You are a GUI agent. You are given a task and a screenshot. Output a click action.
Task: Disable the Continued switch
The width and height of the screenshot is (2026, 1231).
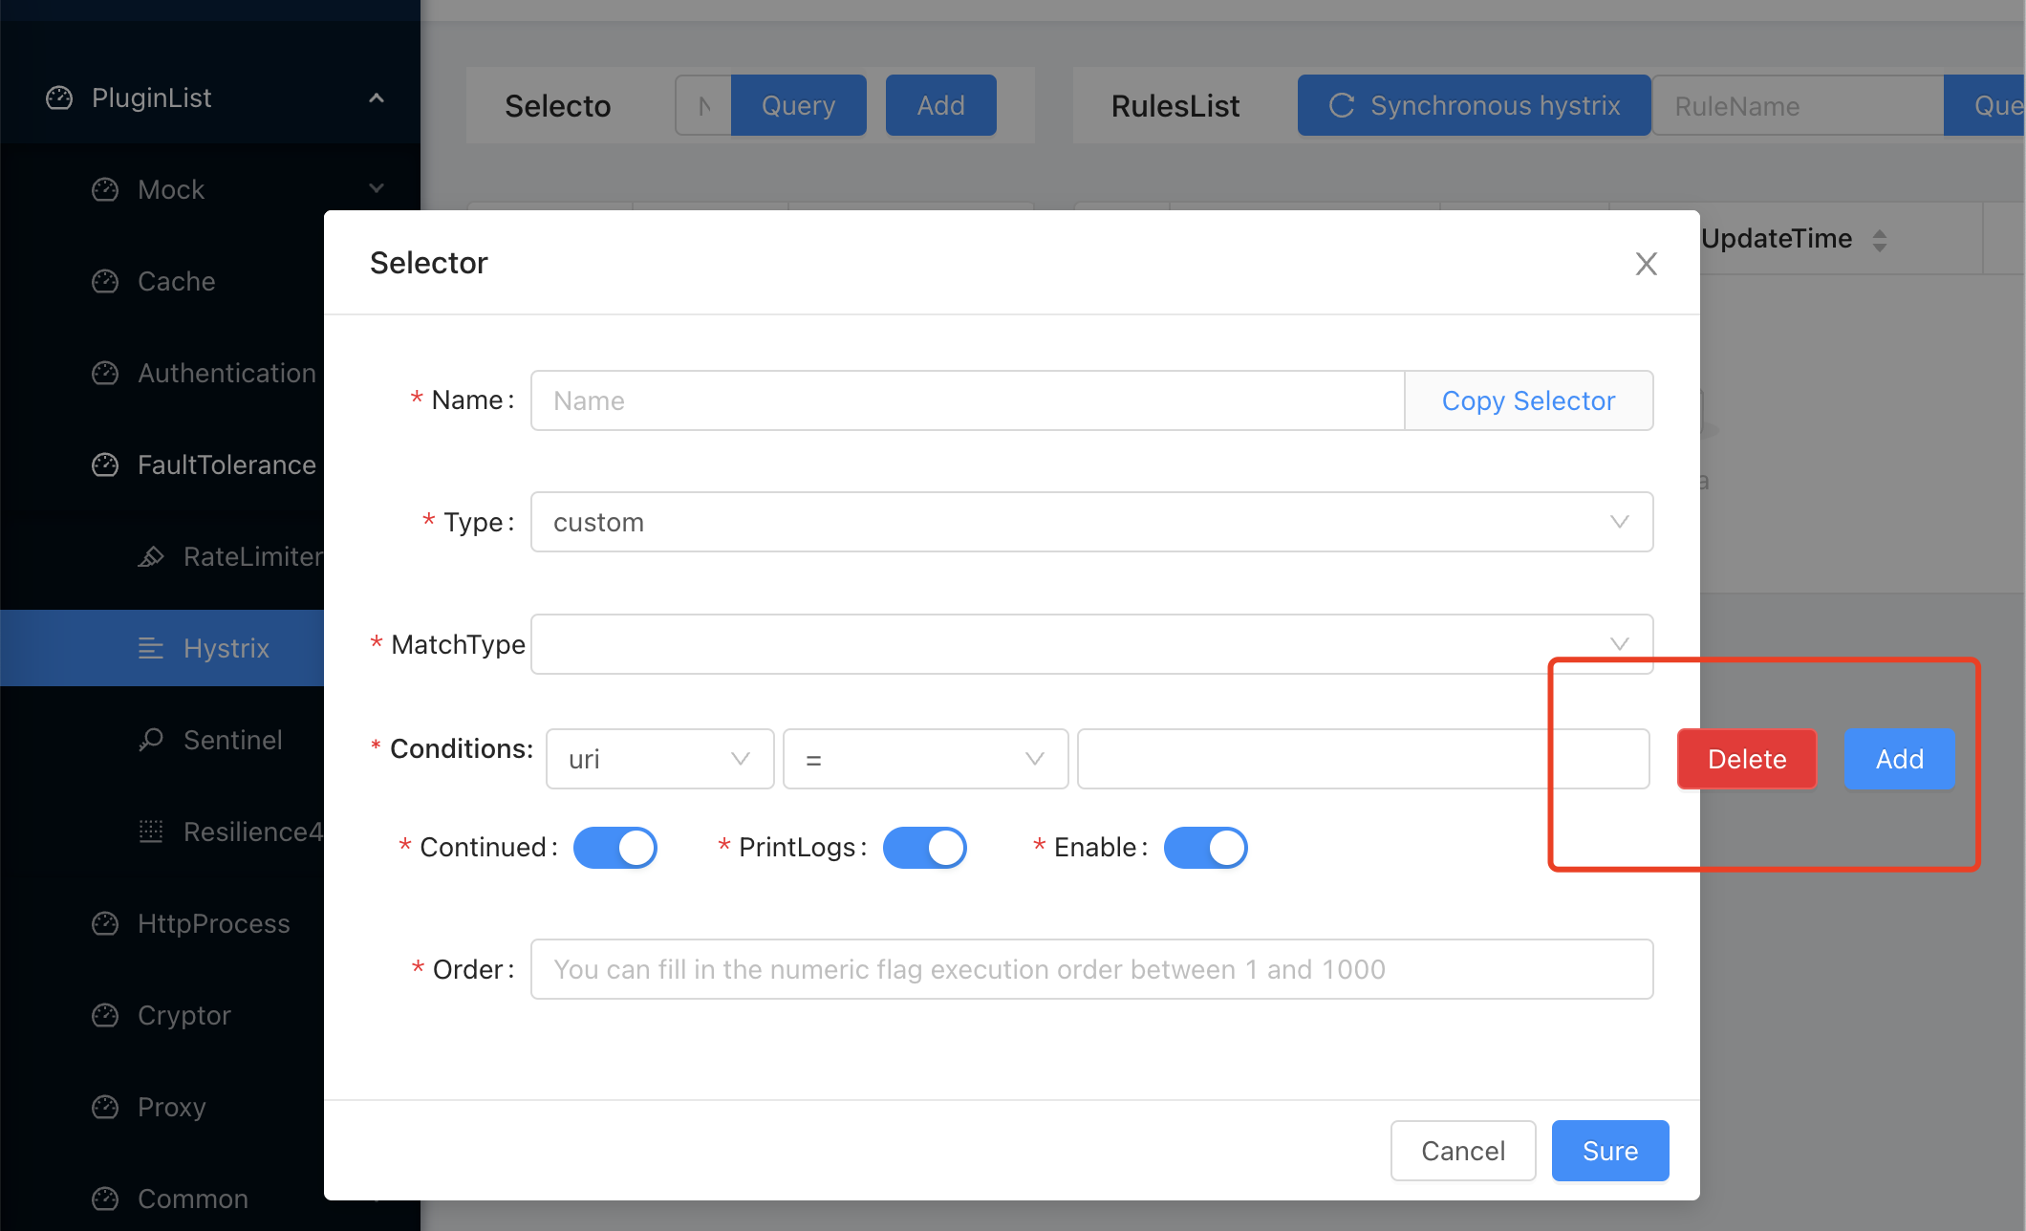615,847
